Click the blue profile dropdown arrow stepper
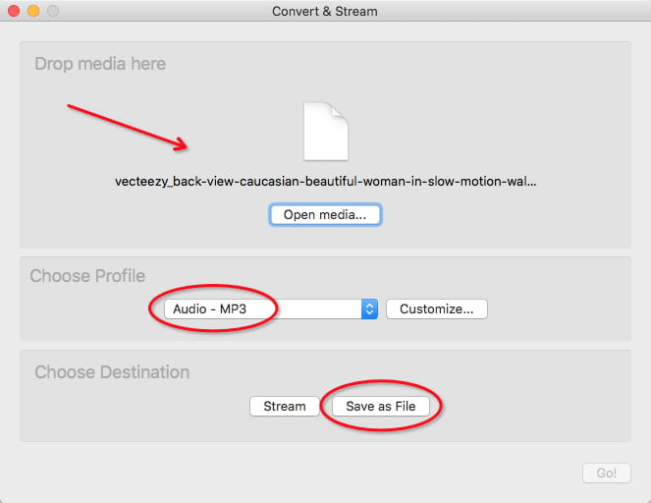Screen dimensions: 651x503 (369, 308)
